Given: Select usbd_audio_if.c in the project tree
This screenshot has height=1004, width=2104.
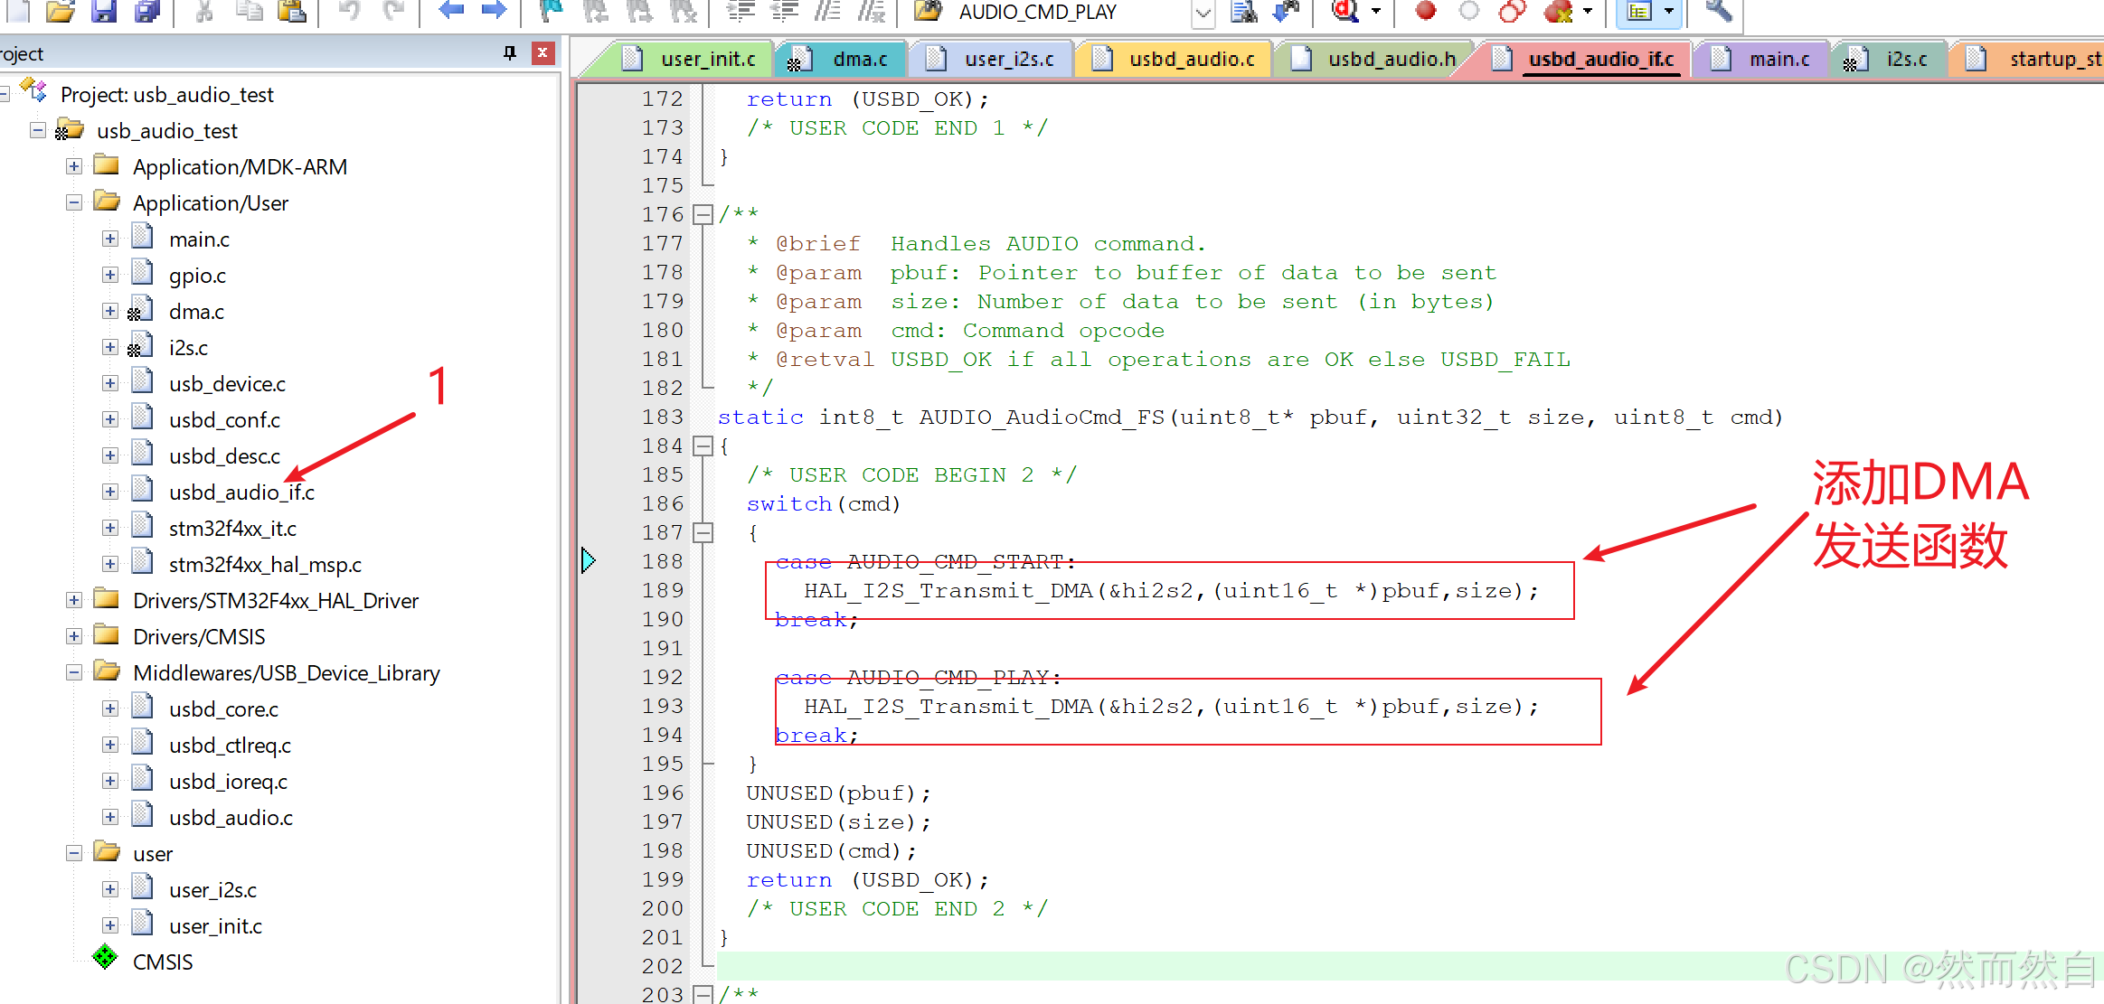Looking at the screenshot, I should click(241, 493).
